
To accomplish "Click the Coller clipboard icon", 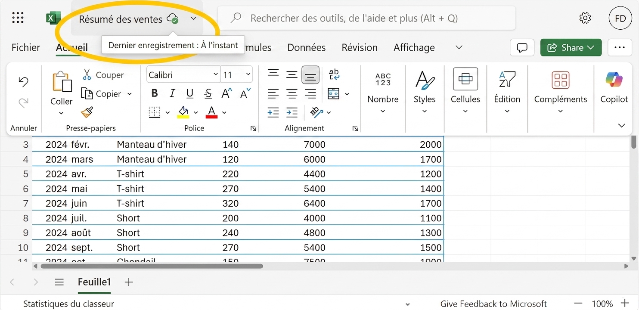I will click(62, 82).
